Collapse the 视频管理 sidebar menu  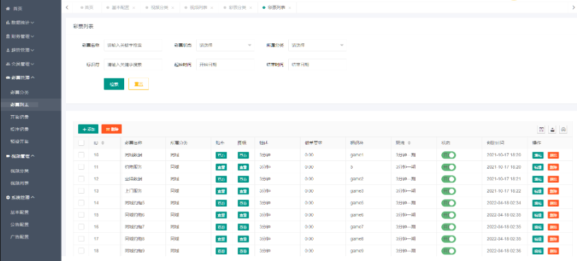click(31, 156)
